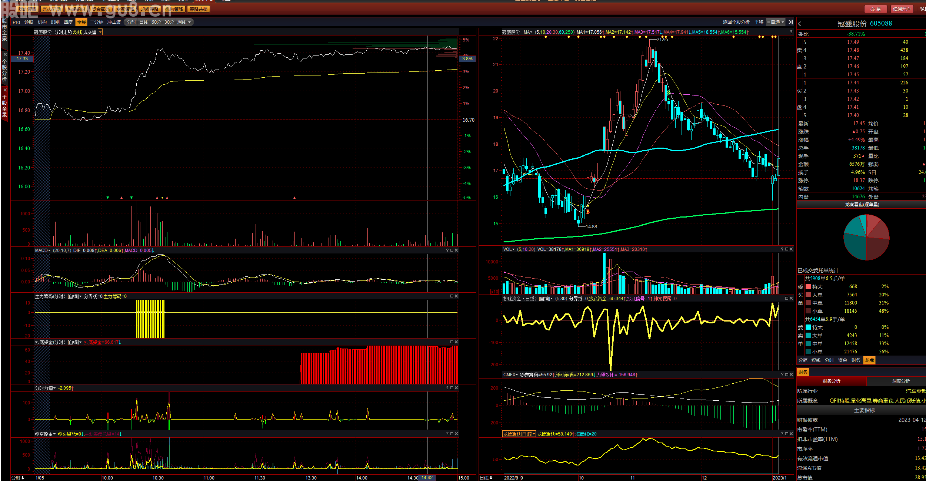Viewport: 926px width, 481px height.
Task: Select the 全景 view
Action: 81,22
